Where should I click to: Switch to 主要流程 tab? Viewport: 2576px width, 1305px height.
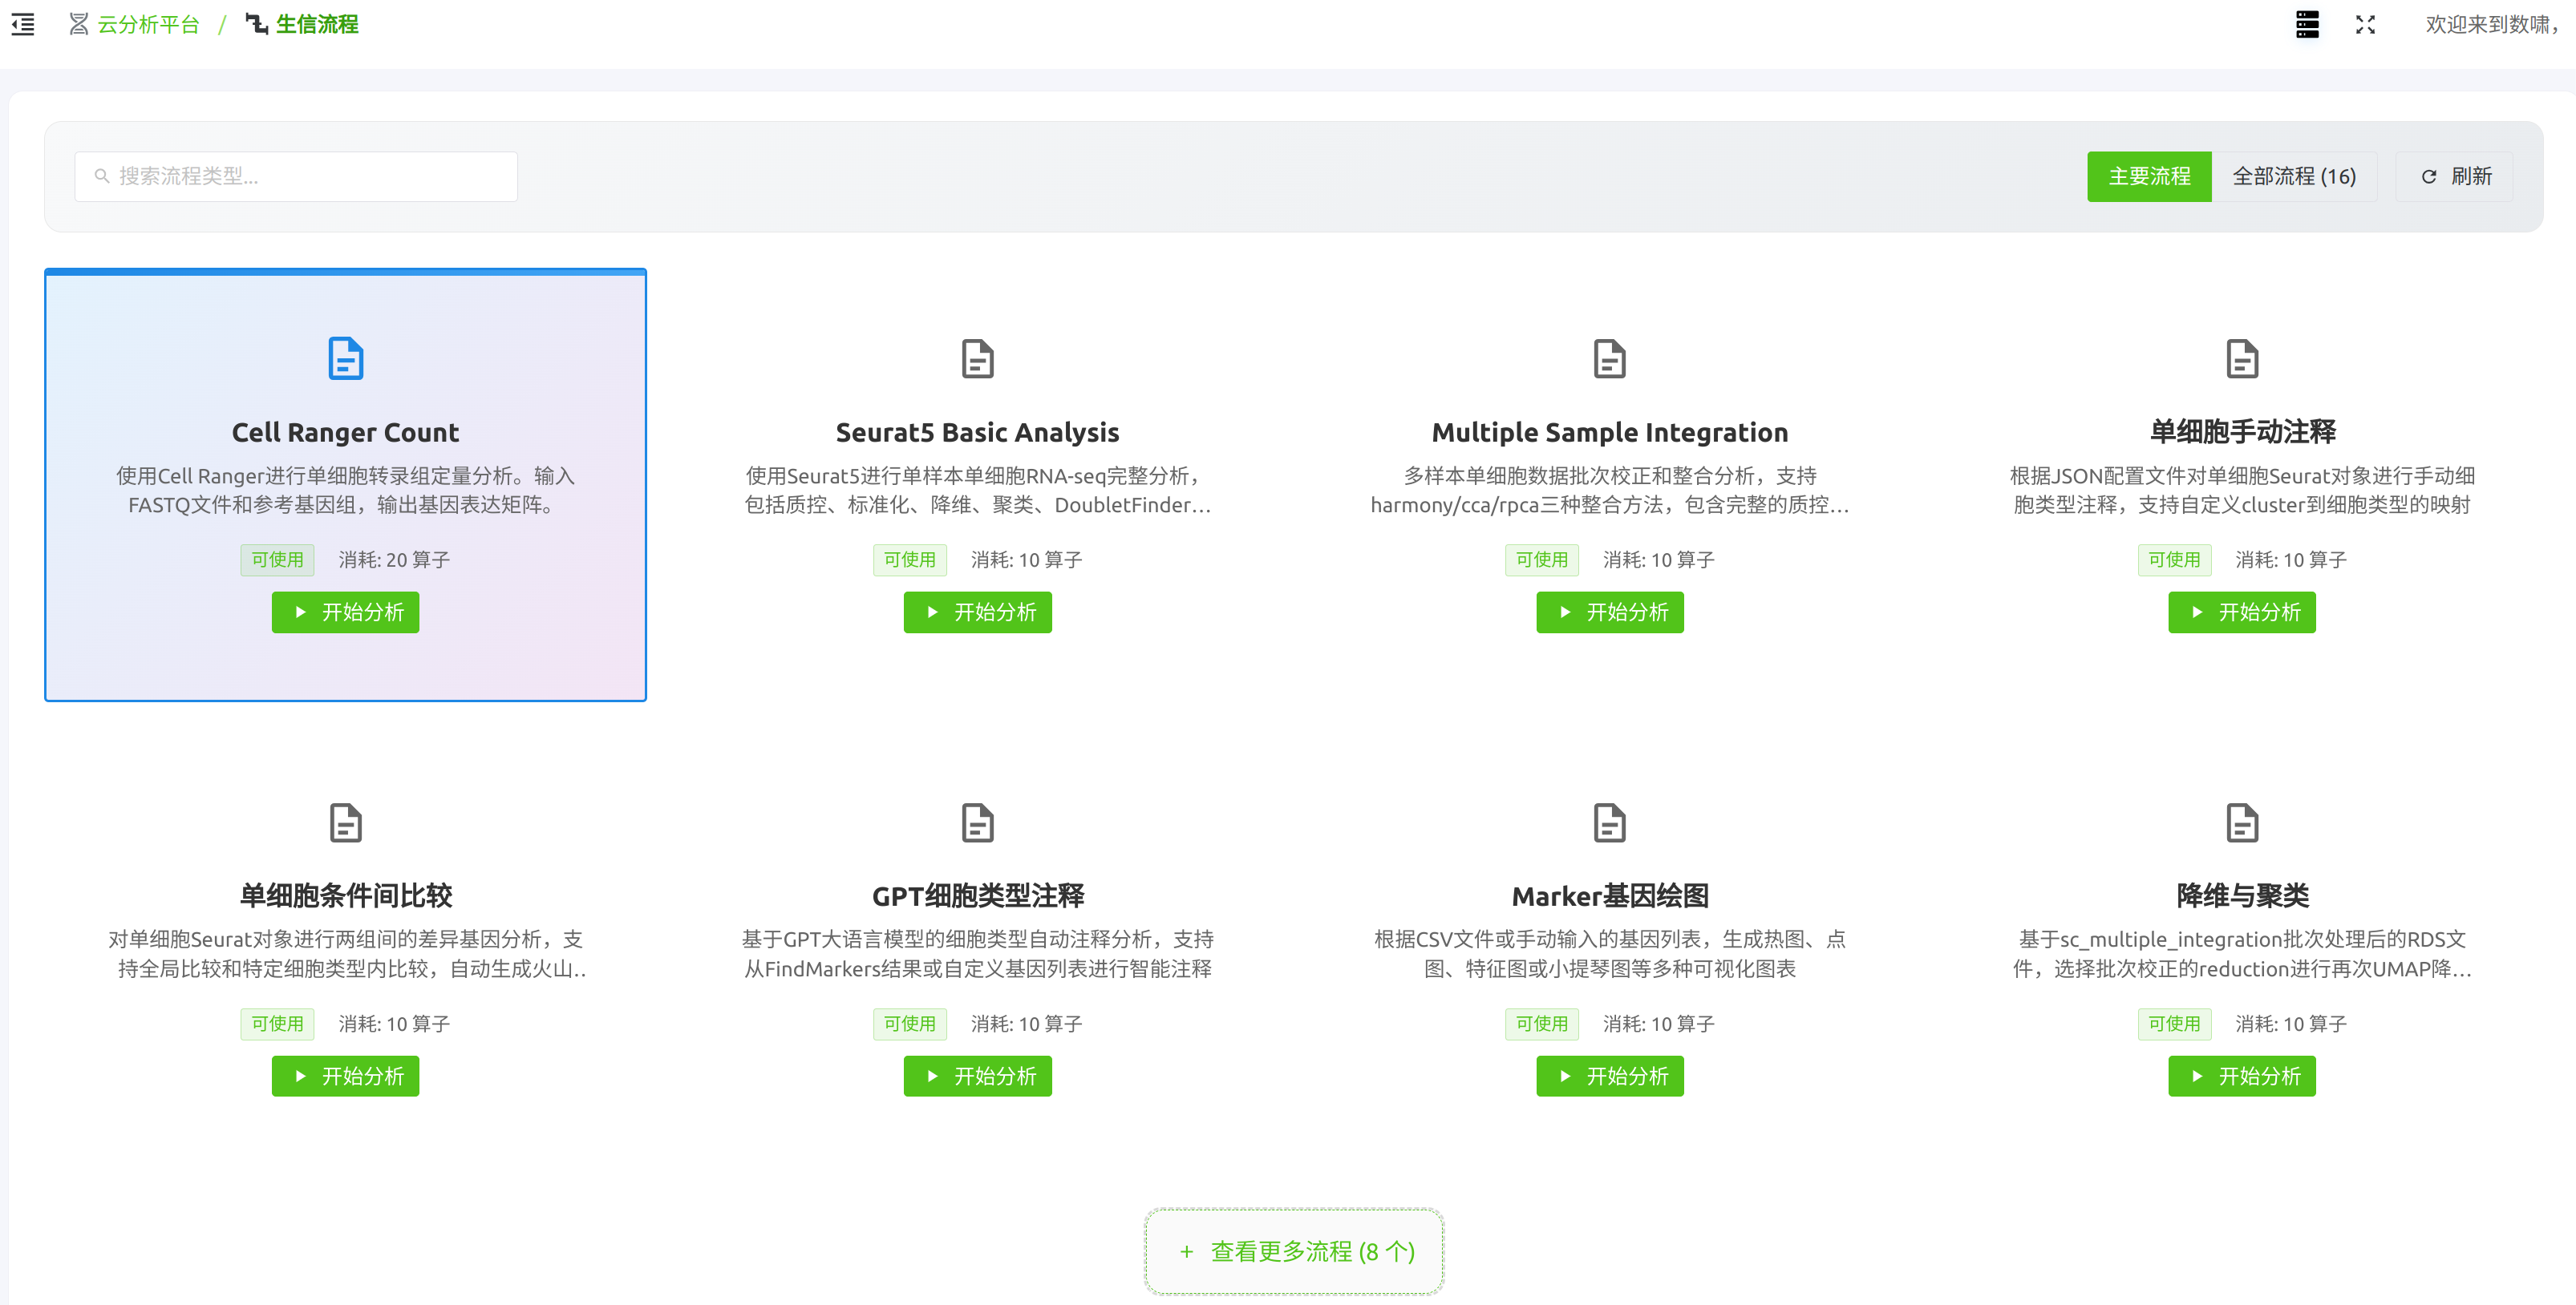point(2148,177)
